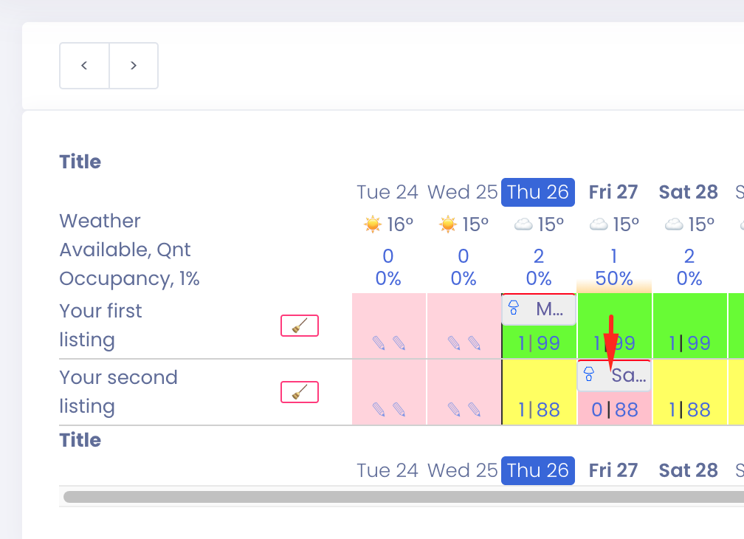Click pencil icons in first listing Tue 24
The width and height of the screenshot is (744, 539).
tap(389, 343)
